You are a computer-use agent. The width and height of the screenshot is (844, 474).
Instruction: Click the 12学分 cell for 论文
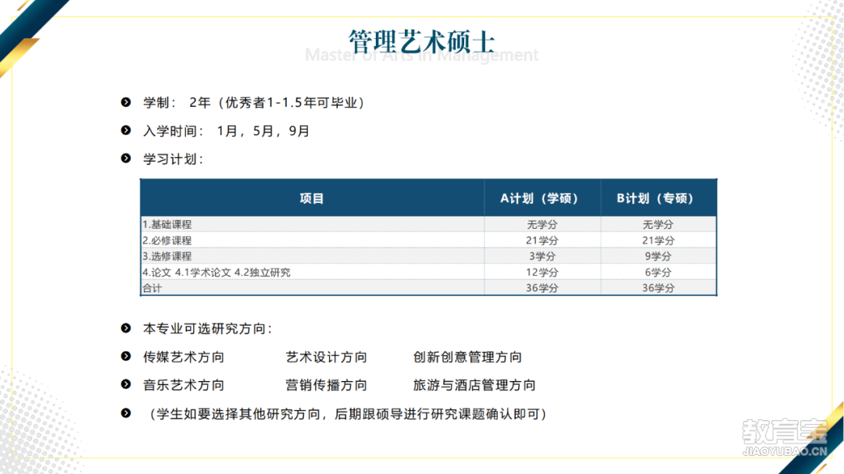coord(542,273)
